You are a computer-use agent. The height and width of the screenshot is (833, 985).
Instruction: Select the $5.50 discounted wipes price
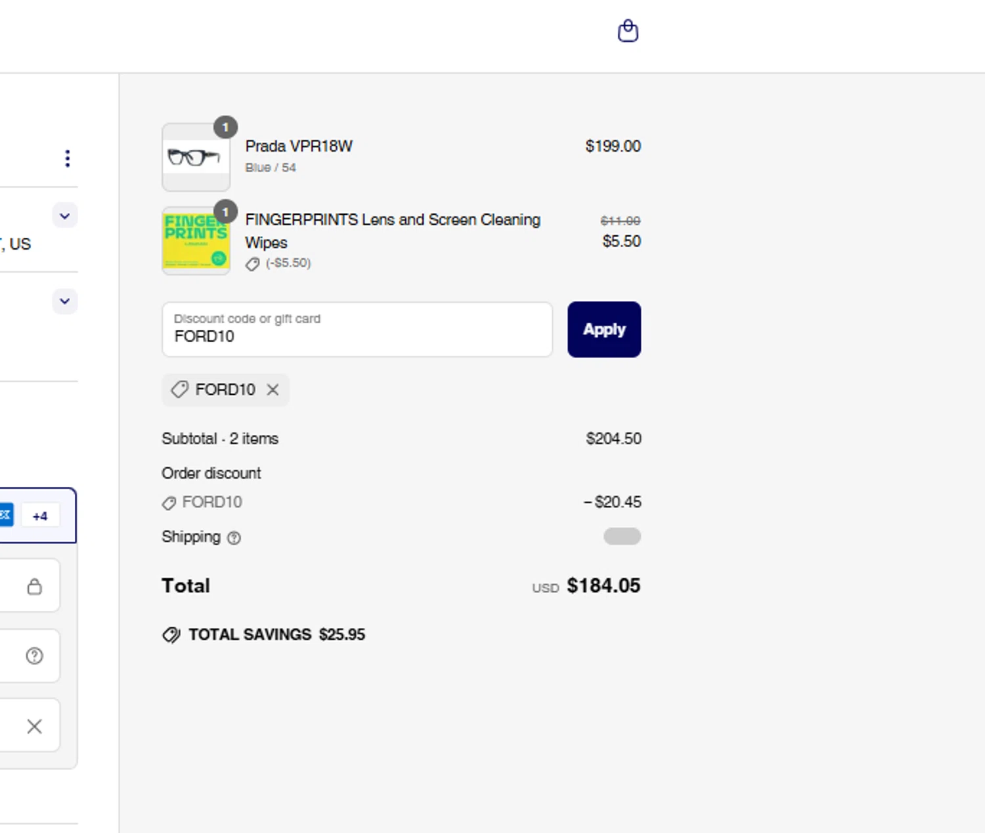(621, 241)
